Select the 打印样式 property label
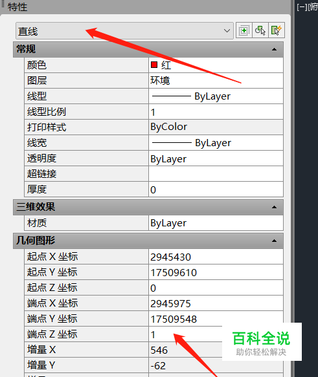The width and height of the screenshot is (318, 377). coord(47,127)
